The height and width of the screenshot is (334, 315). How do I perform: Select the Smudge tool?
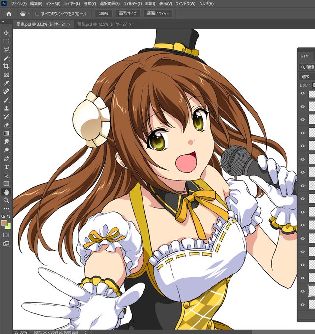coord(6,142)
